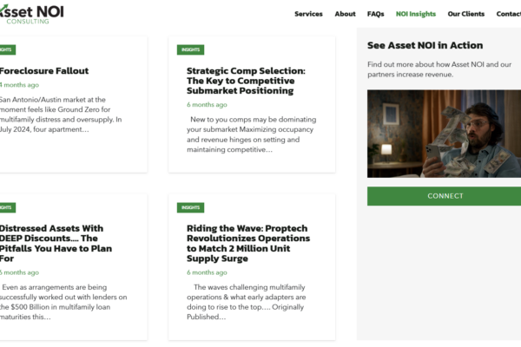Open the Services menu item
521x347 pixels.
click(x=308, y=14)
